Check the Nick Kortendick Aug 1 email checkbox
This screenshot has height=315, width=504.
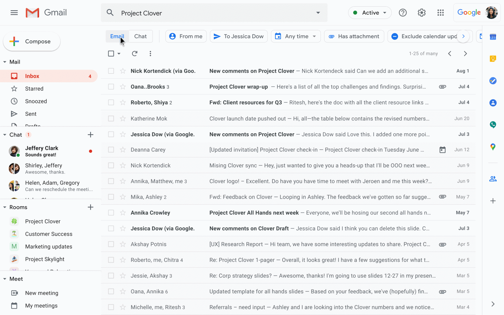[111, 71]
